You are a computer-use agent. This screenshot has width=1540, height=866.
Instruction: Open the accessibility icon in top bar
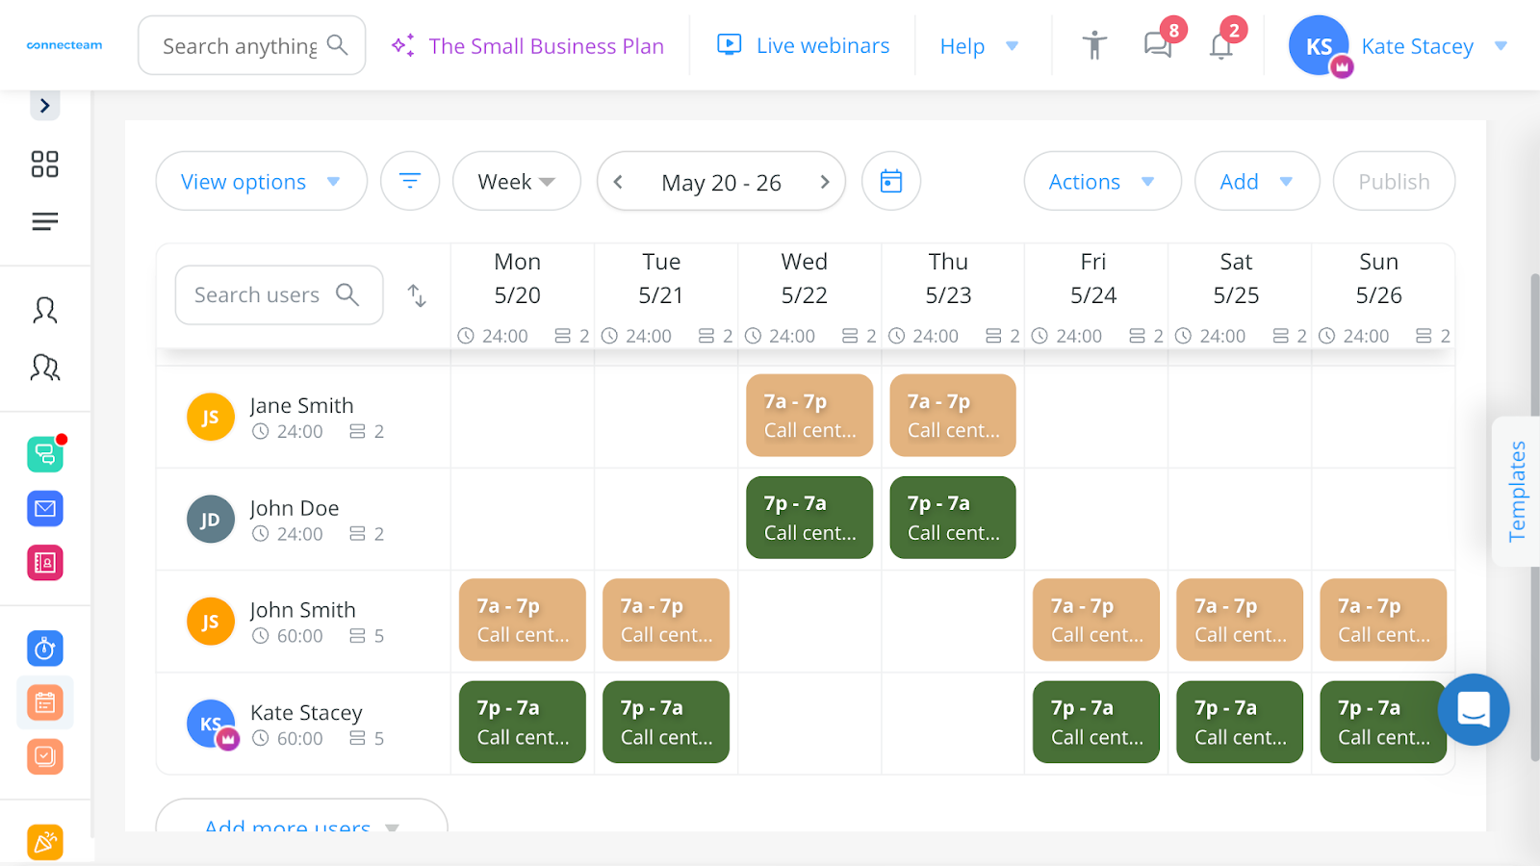1093,44
